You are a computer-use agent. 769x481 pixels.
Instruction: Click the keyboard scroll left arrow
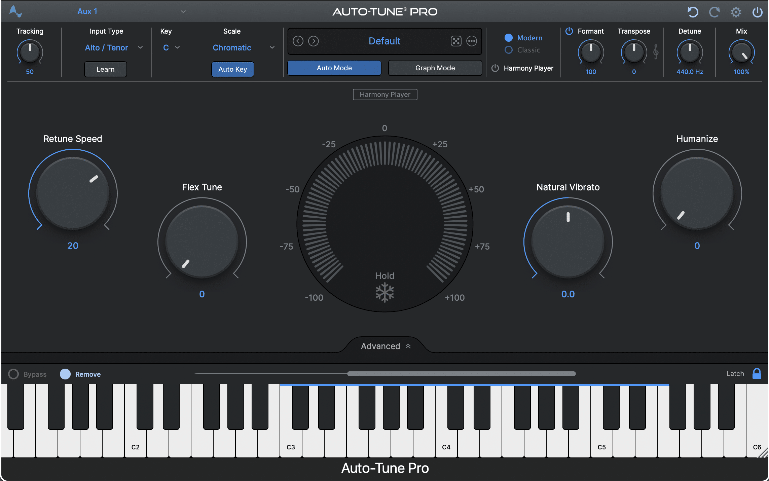click(195, 373)
